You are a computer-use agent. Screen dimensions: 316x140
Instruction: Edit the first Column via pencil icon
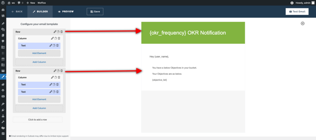52,38
